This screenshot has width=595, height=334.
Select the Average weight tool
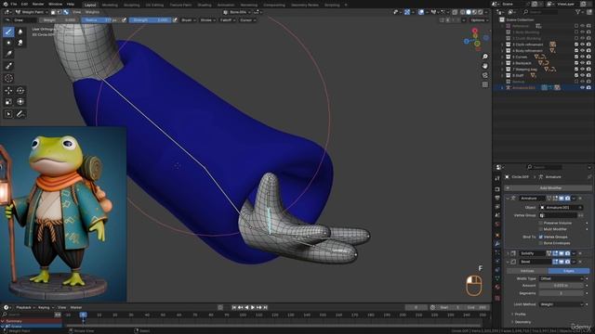tap(8, 43)
